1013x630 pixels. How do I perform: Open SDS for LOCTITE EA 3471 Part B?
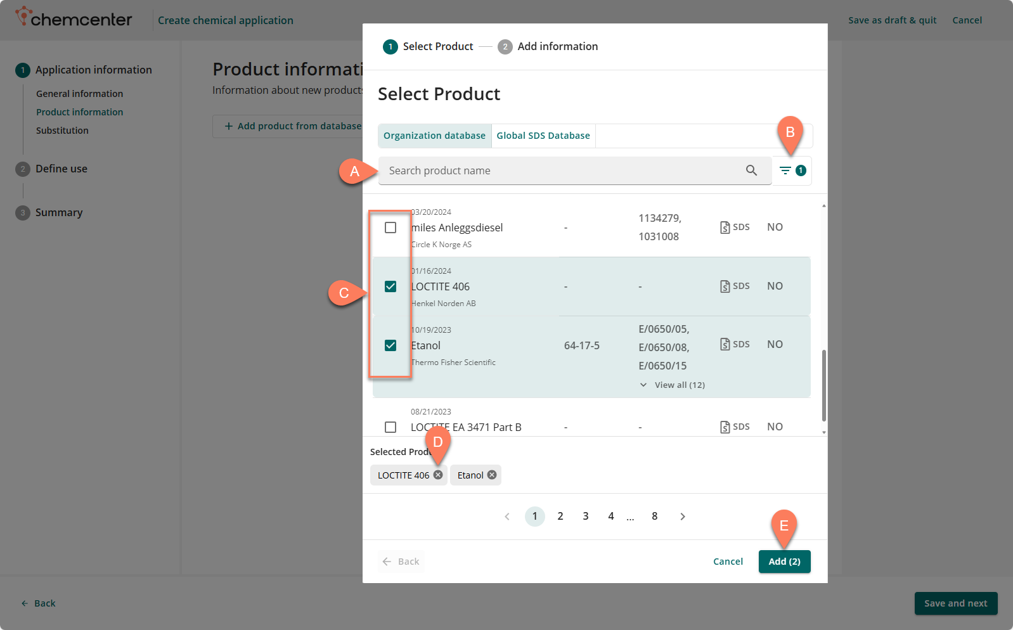(x=735, y=427)
